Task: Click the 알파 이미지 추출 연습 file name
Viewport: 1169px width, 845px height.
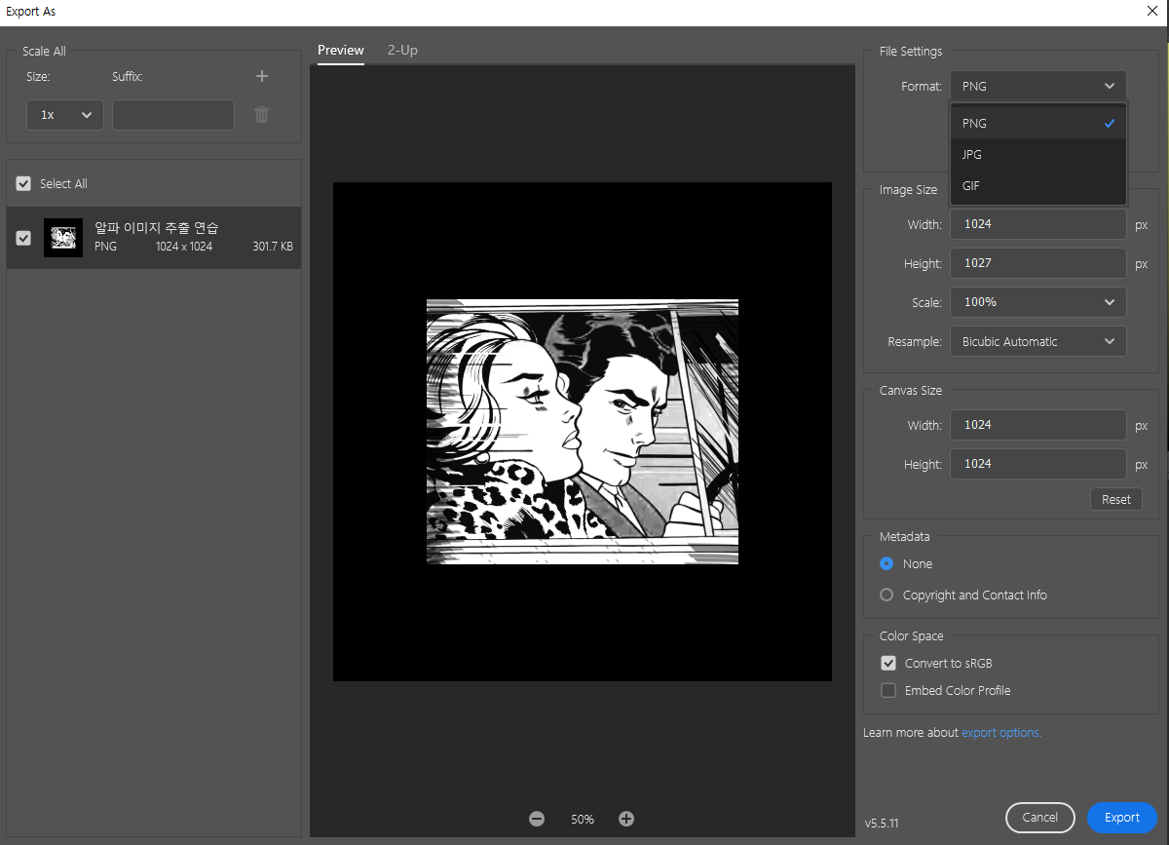Action: click(157, 227)
